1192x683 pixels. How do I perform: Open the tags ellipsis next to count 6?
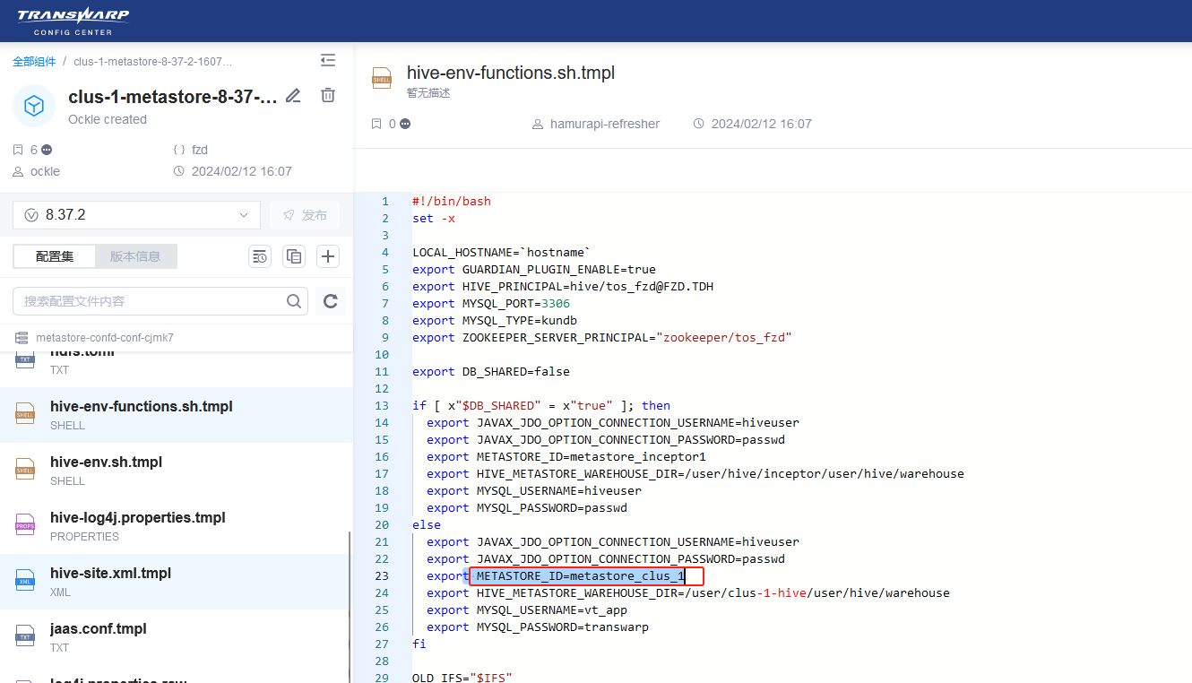(45, 150)
